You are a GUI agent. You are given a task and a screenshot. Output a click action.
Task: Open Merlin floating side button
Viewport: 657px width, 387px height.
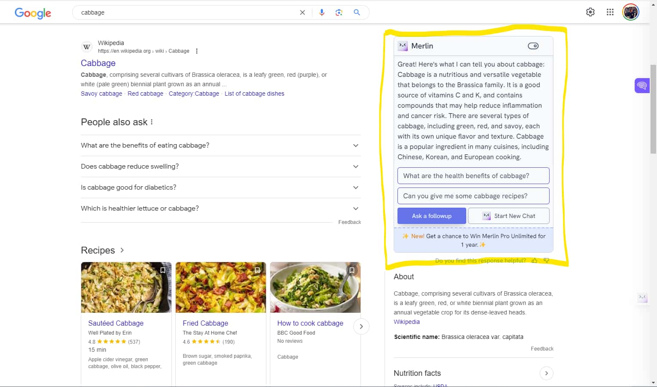click(642, 85)
